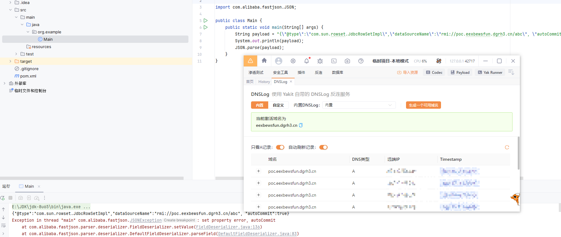This screenshot has height=237, width=561.
Task: Open the user avatar profile in Yakit
Action: click(279, 61)
